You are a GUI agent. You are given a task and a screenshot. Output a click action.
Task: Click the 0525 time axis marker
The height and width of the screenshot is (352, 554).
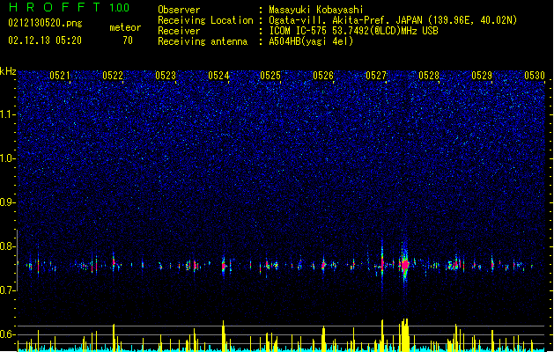point(270,76)
